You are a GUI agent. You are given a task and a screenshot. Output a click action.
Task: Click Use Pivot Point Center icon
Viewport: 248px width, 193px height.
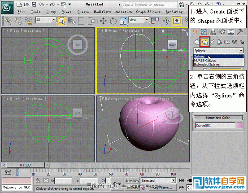pos(155,21)
